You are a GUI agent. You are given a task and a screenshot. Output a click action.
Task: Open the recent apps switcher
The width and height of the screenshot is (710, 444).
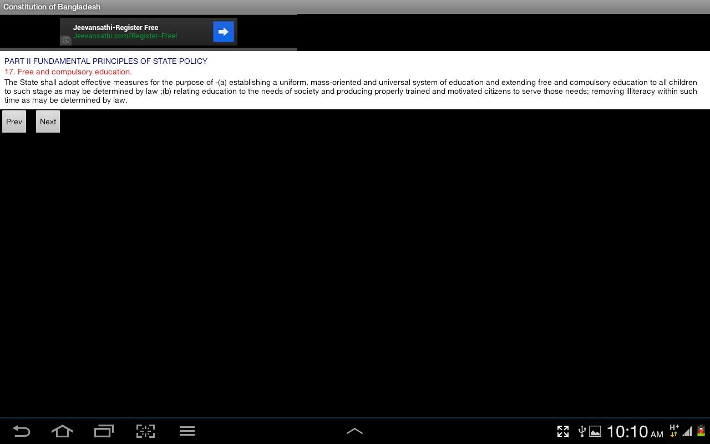coord(104,431)
